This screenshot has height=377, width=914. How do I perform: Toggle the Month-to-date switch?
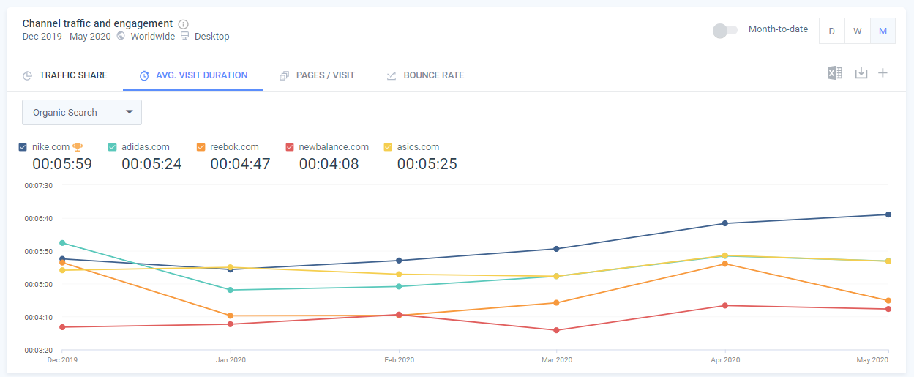pos(725,30)
